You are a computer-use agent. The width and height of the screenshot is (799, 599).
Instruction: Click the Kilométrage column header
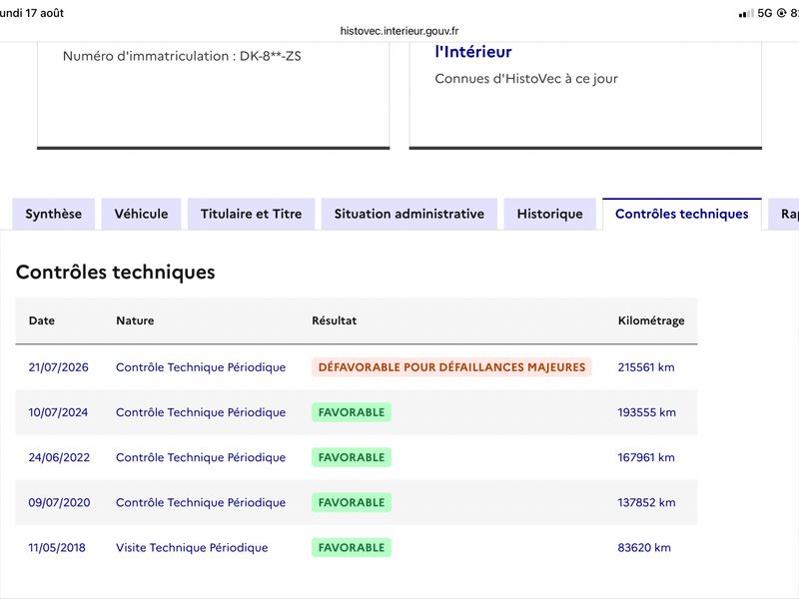point(651,320)
